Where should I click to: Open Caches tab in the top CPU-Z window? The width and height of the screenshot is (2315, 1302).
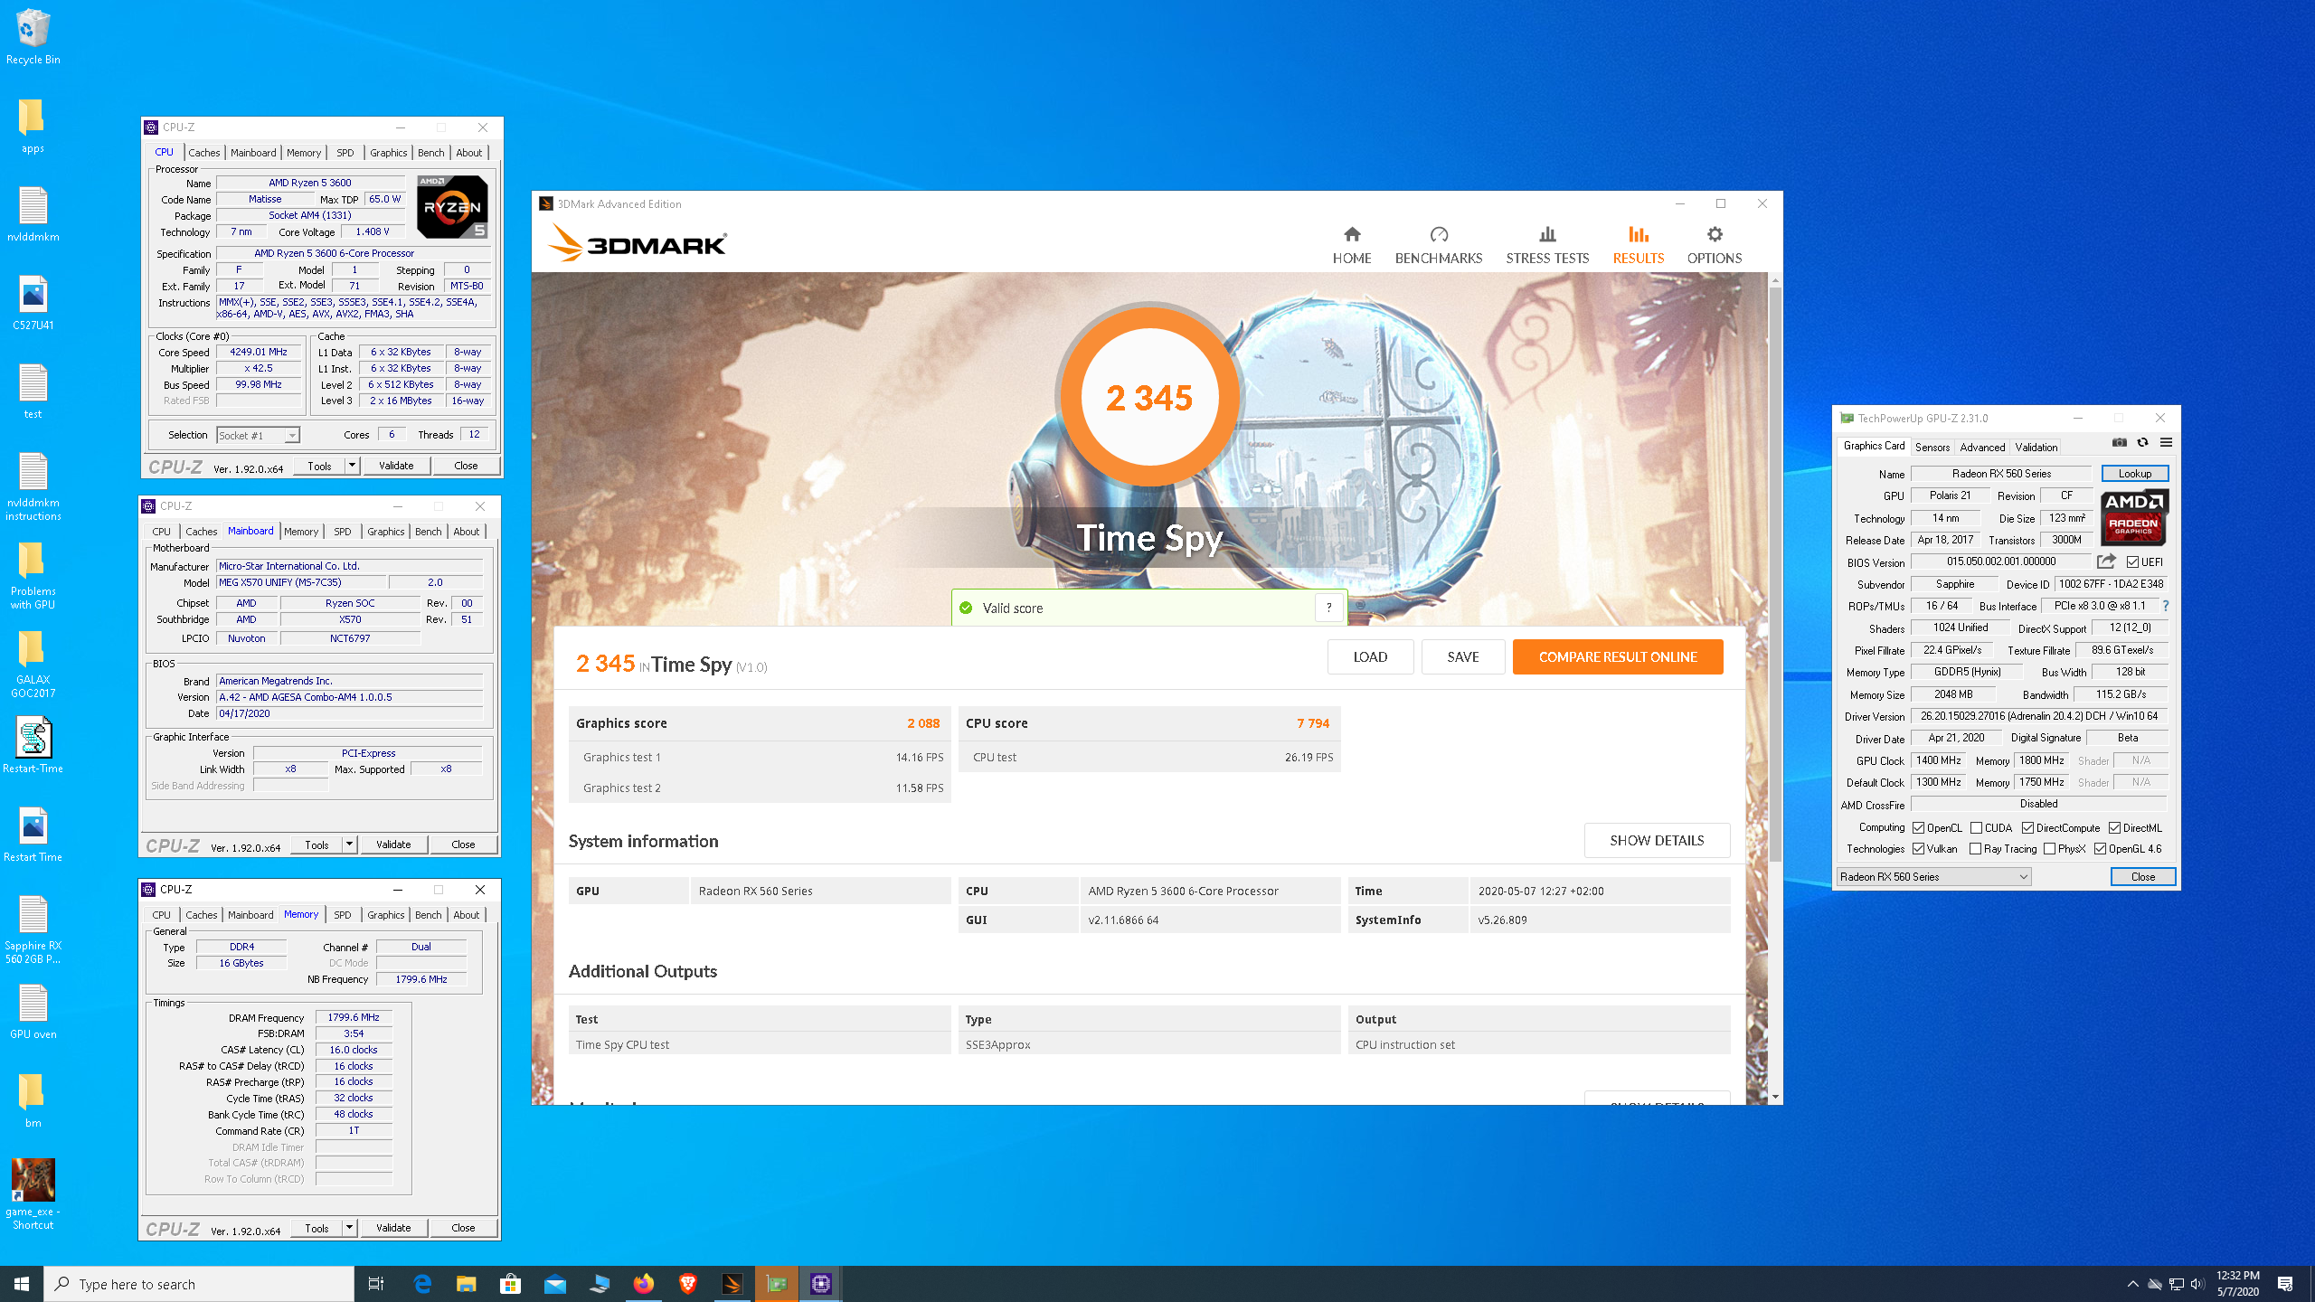(x=204, y=153)
